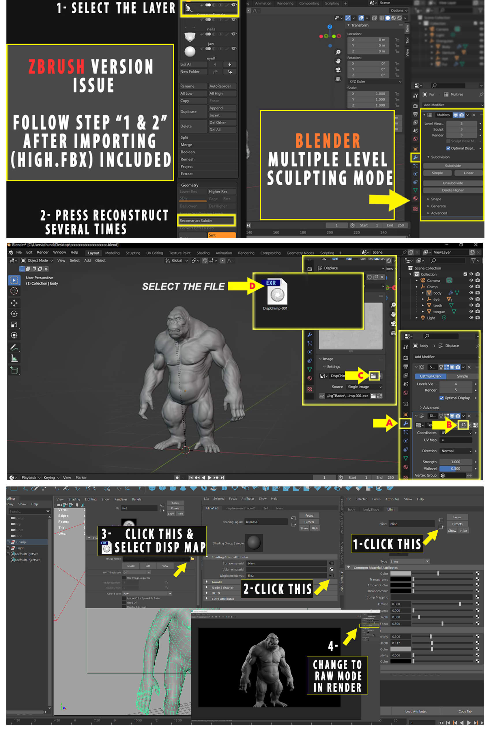Screen dimensions: 490x745
Task: Select the Scale tool in Blender toolbar
Action: 14,324
